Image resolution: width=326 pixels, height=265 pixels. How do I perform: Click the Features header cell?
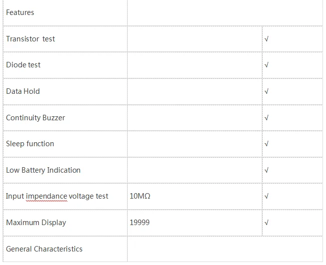point(20,12)
